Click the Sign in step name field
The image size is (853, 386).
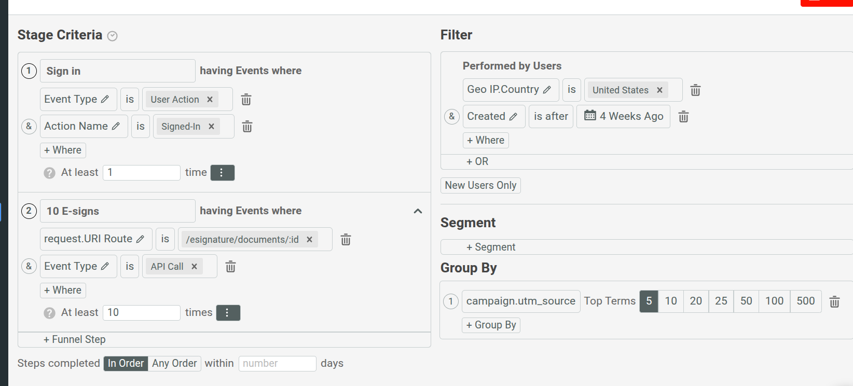point(118,71)
